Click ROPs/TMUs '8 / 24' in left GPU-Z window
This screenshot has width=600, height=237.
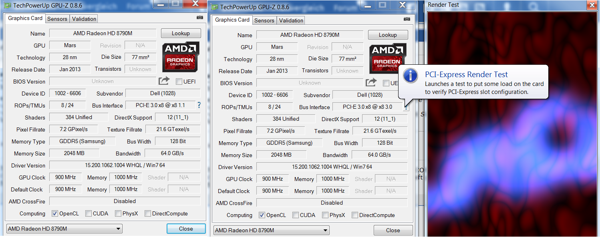coord(67,105)
